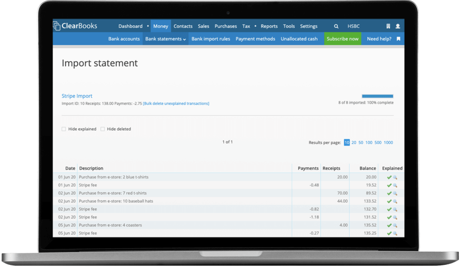Click green checkmark for Stripe fee -0.27 row

pyautogui.click(x=389, y=233)
